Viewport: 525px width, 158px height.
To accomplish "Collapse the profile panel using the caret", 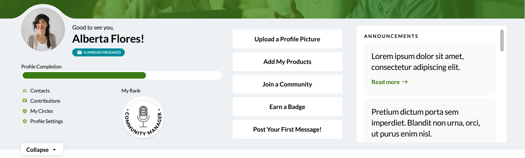I will [x=54, y=150].
